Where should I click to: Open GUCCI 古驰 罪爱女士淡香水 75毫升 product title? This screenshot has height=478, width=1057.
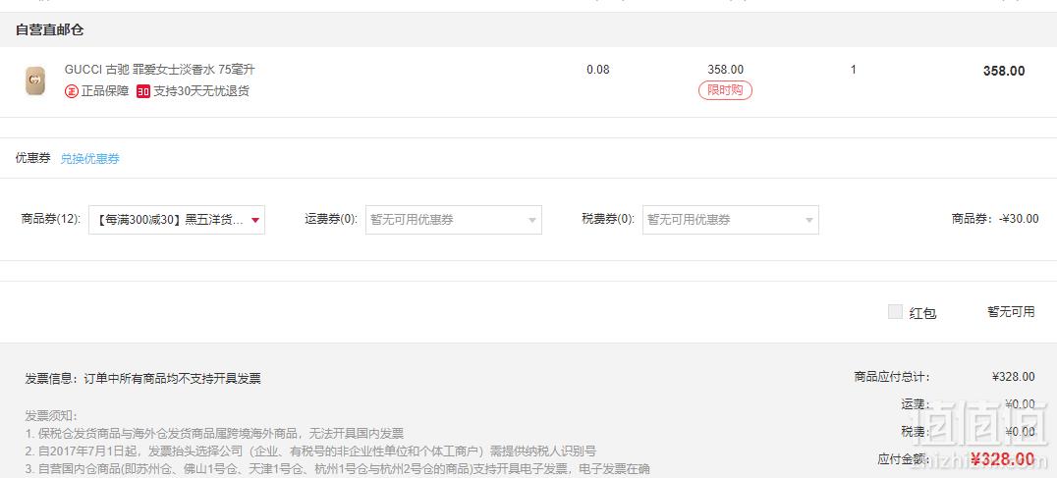[x=160, y=70]
